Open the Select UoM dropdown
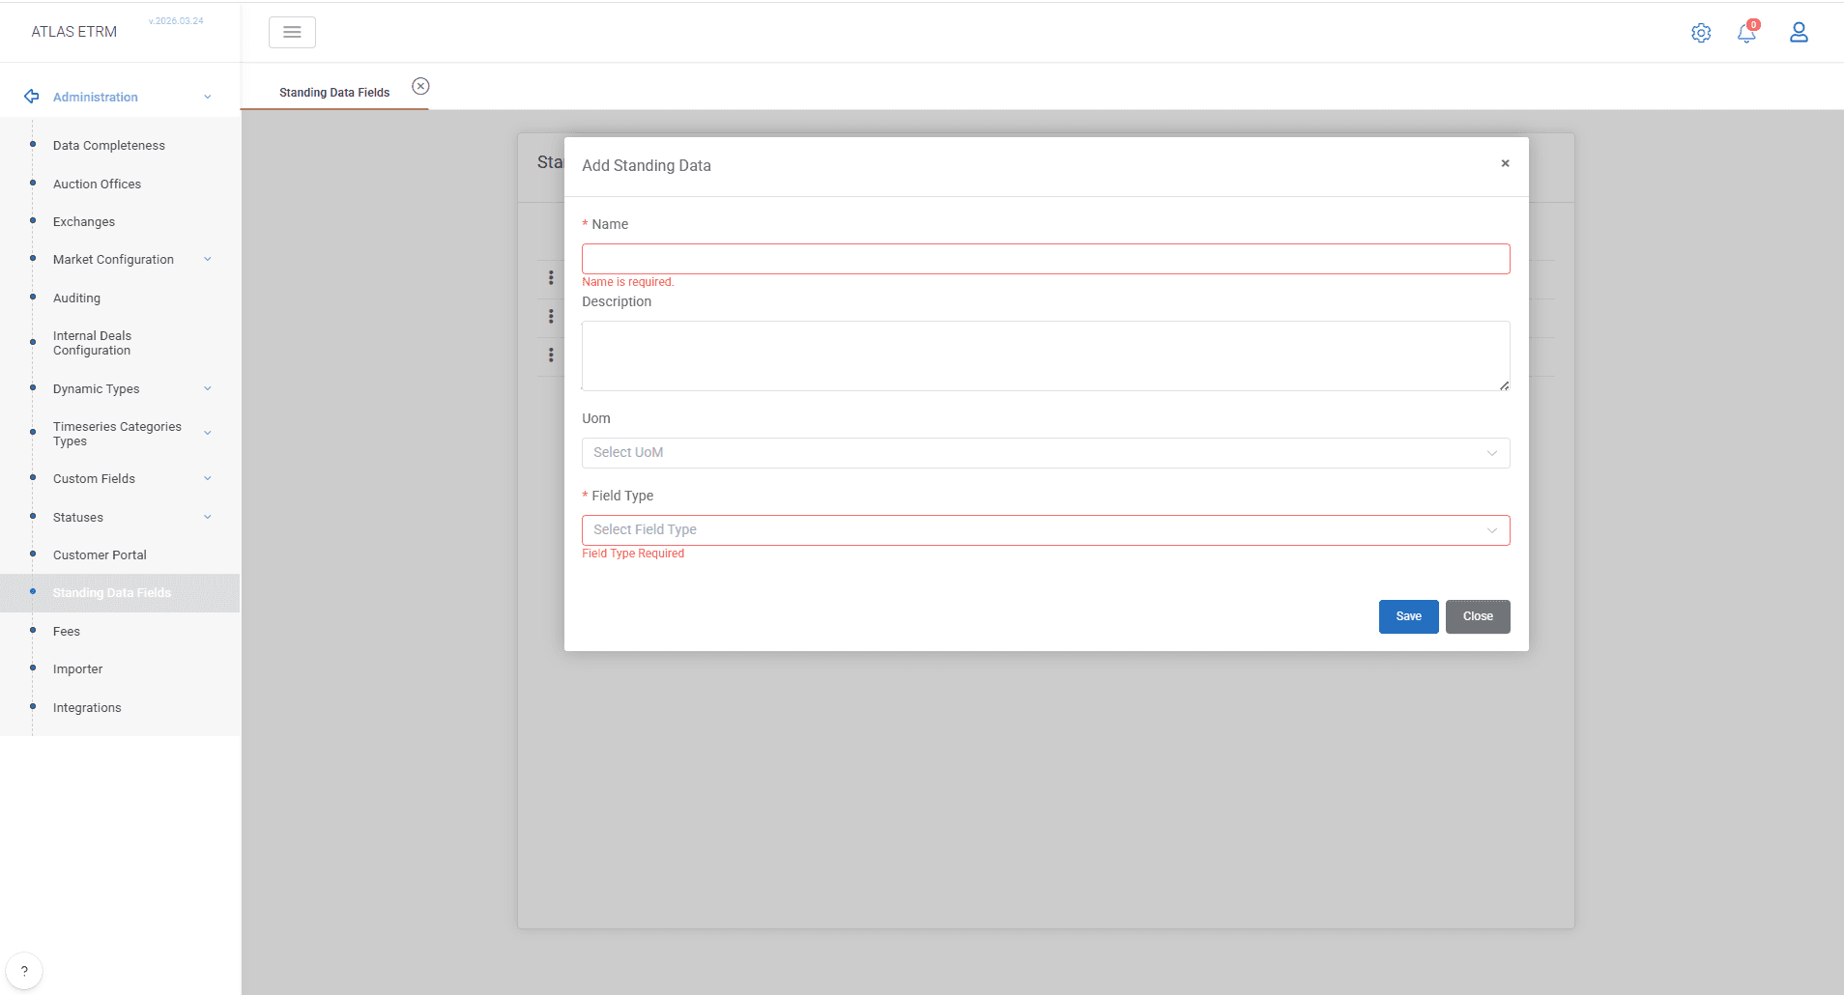The height and width of the screenshot is (995, 1844). coord(1046,453)
